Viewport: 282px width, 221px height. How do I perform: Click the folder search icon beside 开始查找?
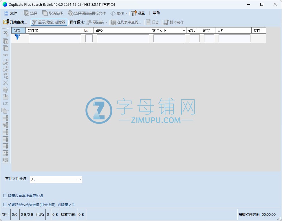click(x=6, y=22)
